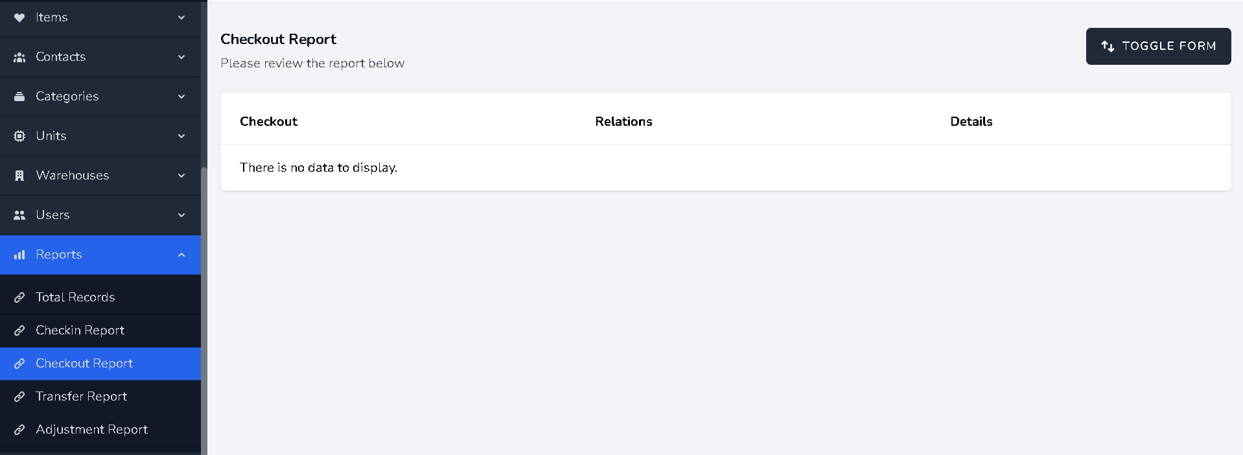The height and width of the screenshot is (455, 1243).
Task: Select the Units gear icon
Action: 19,135
